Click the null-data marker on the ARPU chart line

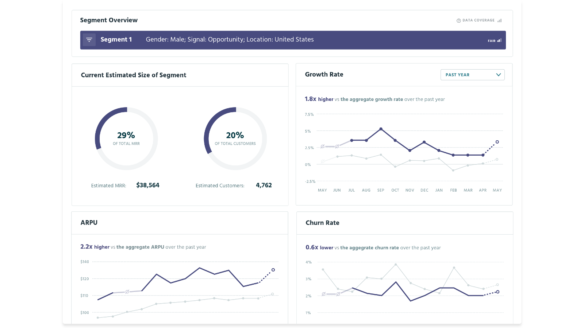click(x=127, y=292)
